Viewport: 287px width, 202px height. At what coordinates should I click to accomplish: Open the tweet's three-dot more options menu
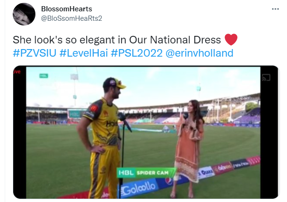[275, 9]
